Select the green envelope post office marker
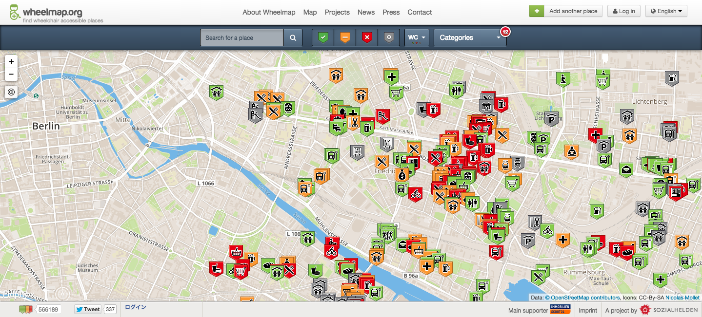Viewport: 702px width, 317px height. (626, 169)
